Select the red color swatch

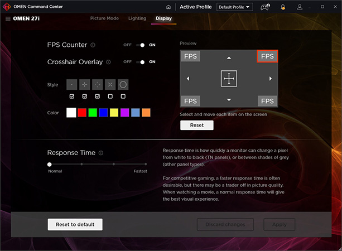pos(82,113)
